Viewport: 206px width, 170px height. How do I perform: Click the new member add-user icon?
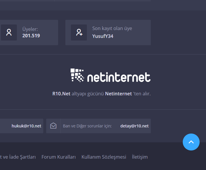(79, 32)
